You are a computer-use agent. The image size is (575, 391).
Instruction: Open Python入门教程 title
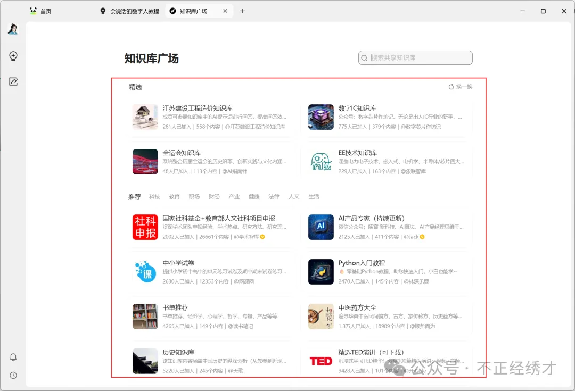[362, 263]
